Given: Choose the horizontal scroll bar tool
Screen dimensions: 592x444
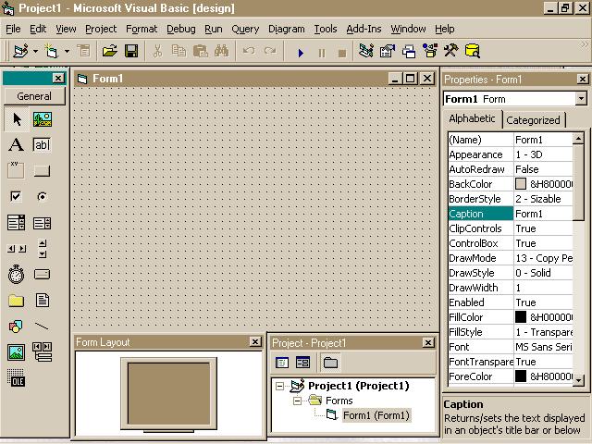Looking at the screenshot, I should click(x=17, y=249).
